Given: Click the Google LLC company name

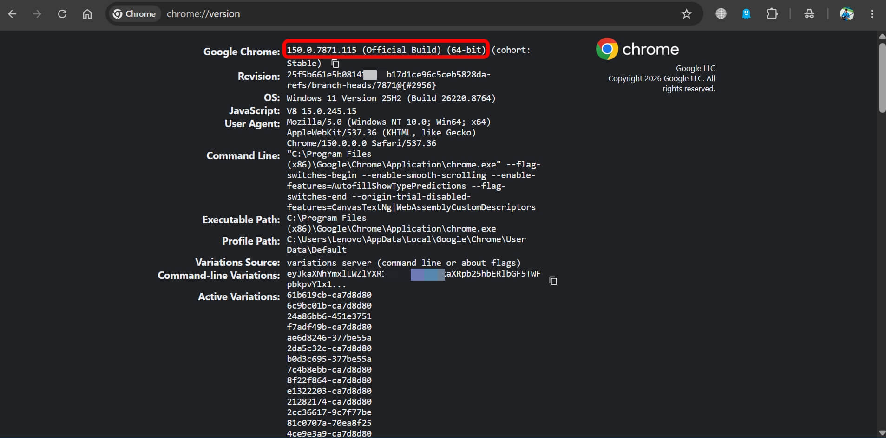Looking at the screenshot, I should (696, 68).
